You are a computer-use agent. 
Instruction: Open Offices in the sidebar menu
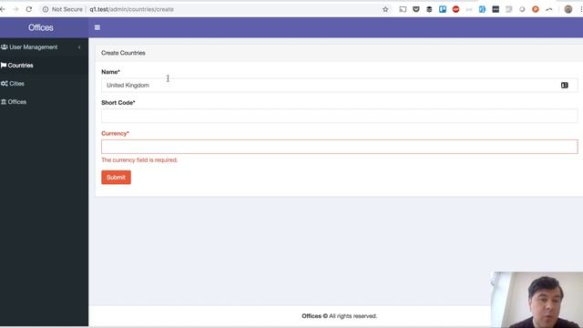pyautogui.click(x=45, y=102)
